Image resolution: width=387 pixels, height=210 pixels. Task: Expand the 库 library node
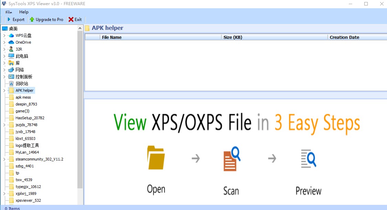[4, 63]
